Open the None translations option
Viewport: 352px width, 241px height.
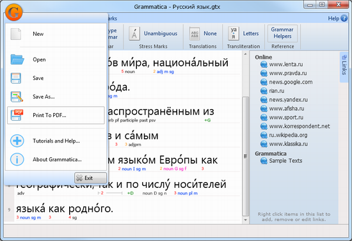(x=210, y=33)
